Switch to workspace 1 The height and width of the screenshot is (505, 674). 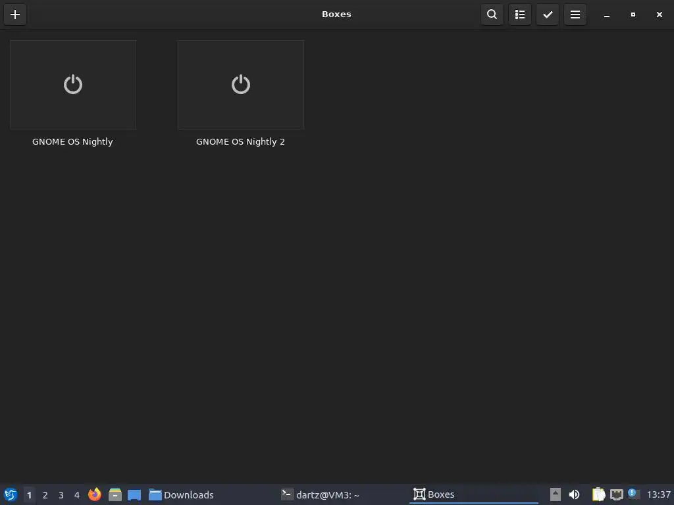click(x=29, y=495)
